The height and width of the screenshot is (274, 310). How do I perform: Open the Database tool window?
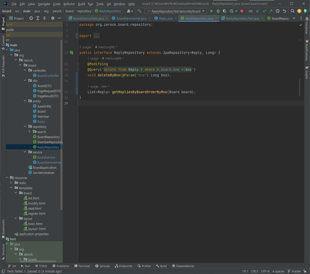pos(307,26)
